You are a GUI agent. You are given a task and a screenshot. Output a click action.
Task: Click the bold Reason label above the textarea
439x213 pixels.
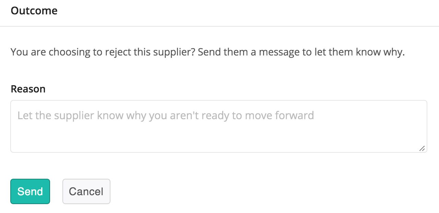click(28, 89)
